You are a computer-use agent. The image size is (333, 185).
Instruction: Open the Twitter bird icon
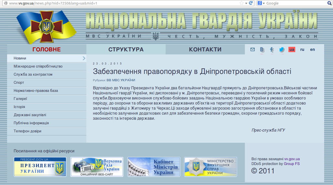click(x=282, y=50)
